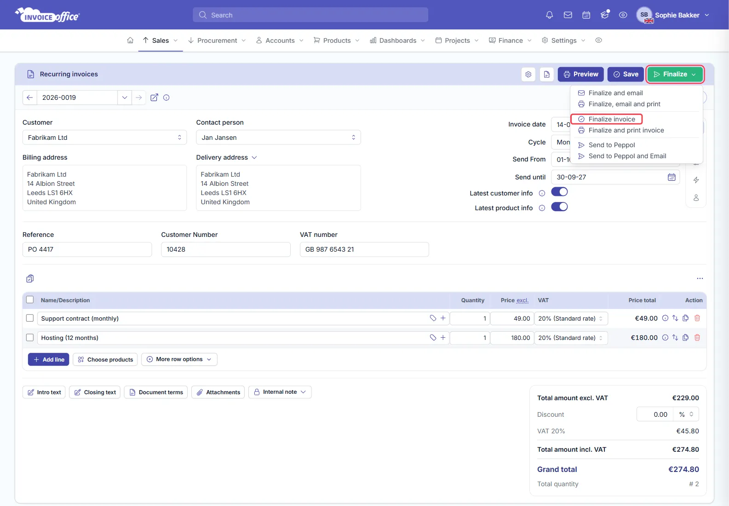Open the Procurement menu

click(217, 40)
